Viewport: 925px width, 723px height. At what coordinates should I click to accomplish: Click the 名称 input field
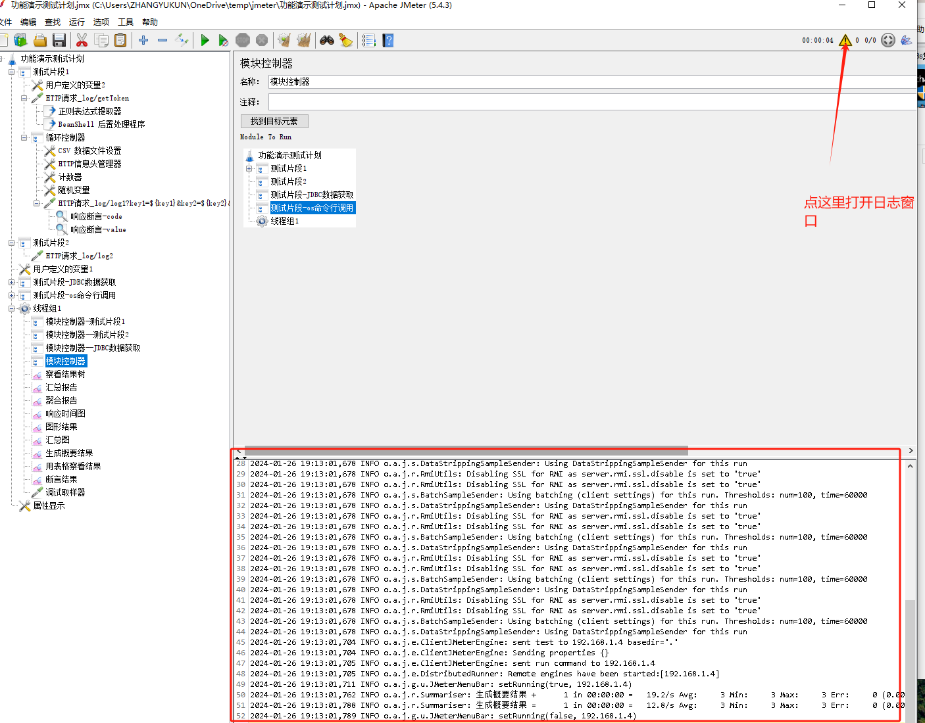point(592,82)
